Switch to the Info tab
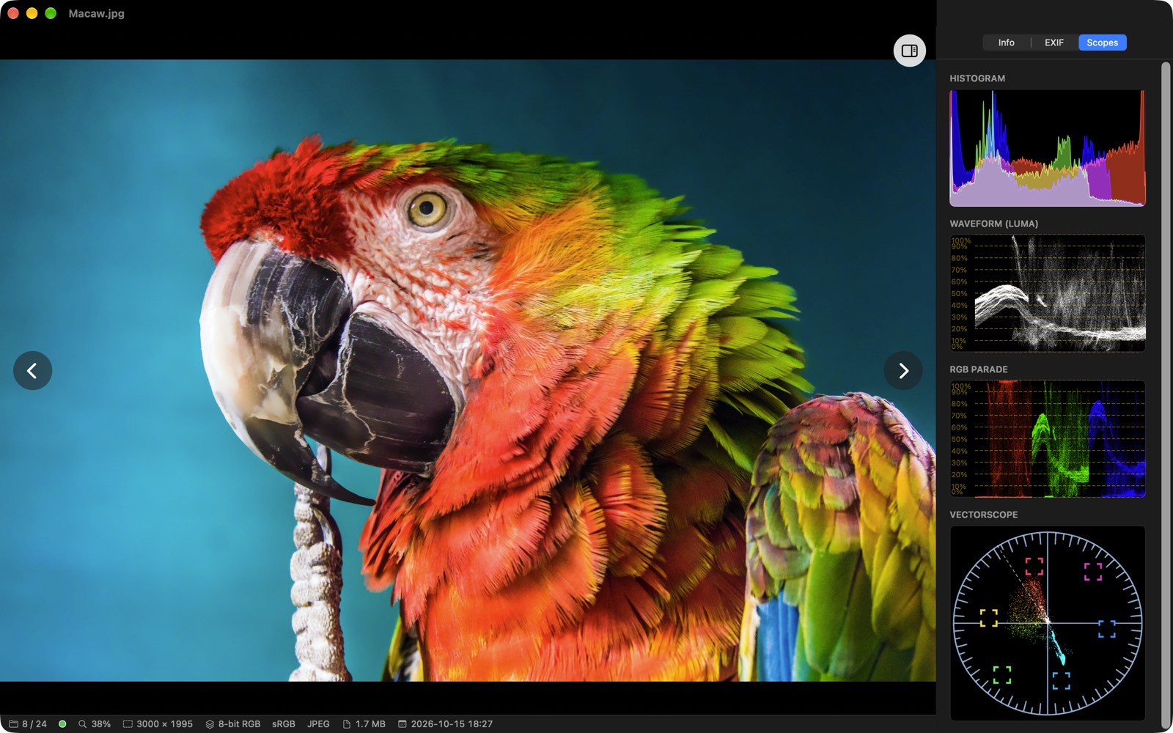Image resolution: width=1173 pixels, height=733 pixels. [x=1006, y=43]
